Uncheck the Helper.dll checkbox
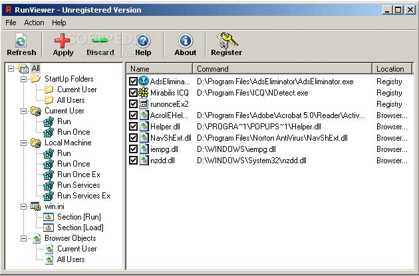The image size is (419, 276). click(x=133, y=127)
